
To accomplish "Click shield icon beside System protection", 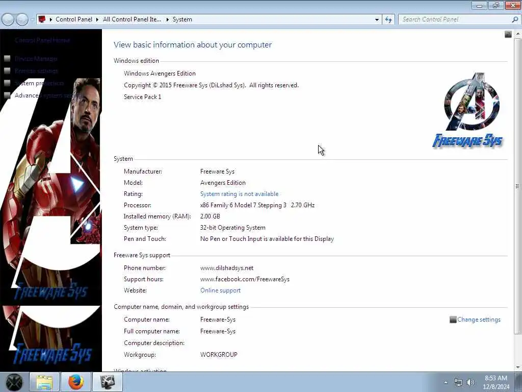I will coord(7,83).
